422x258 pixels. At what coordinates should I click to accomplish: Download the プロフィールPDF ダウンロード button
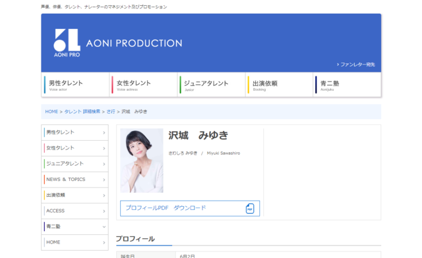[190, 208]
